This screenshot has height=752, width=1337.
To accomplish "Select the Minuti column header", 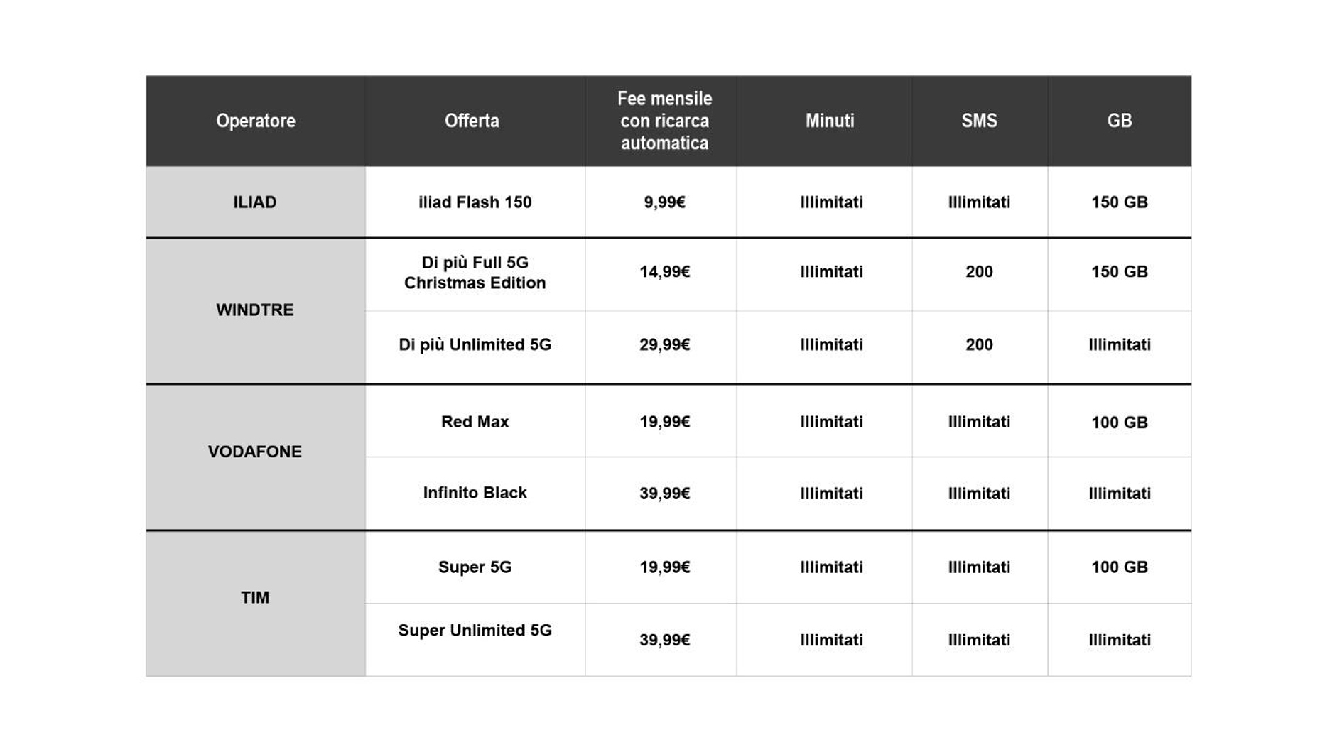I will (x=830, y=121).
